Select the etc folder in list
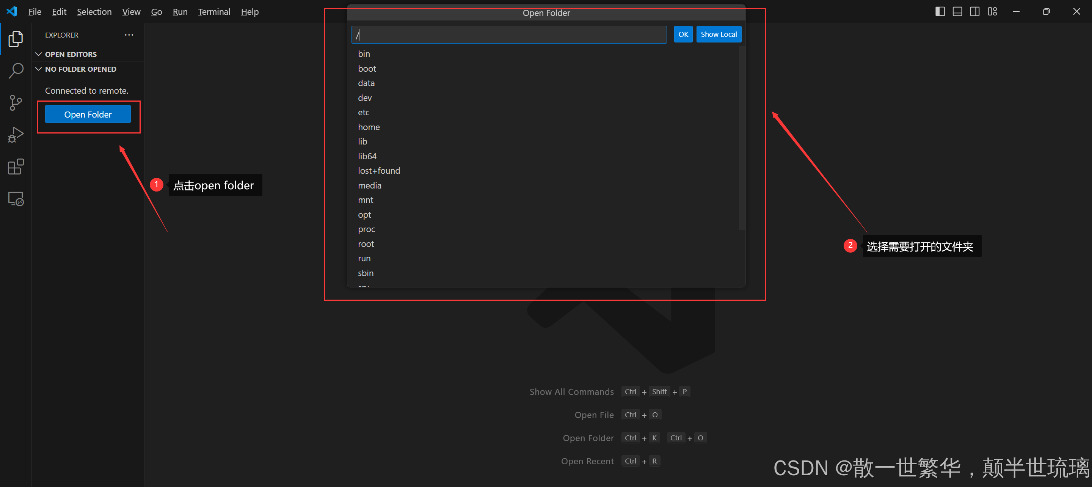The height and width of the screenshot is (487, 1092). 363,112
